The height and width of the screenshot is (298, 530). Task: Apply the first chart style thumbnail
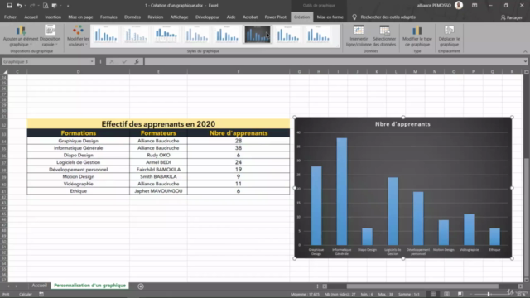tap(106, 35)
